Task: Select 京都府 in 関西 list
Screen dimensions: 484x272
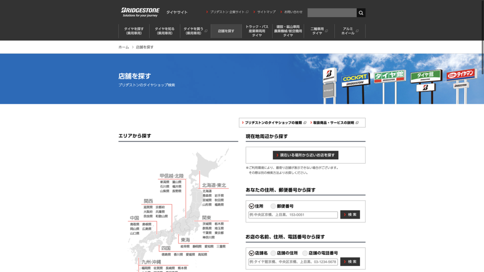Action: click(160, 207)
